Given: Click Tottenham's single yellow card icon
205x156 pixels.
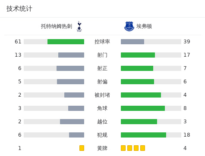Looking at the screenshot, I should pyautogui.click(x=82, y=148).
